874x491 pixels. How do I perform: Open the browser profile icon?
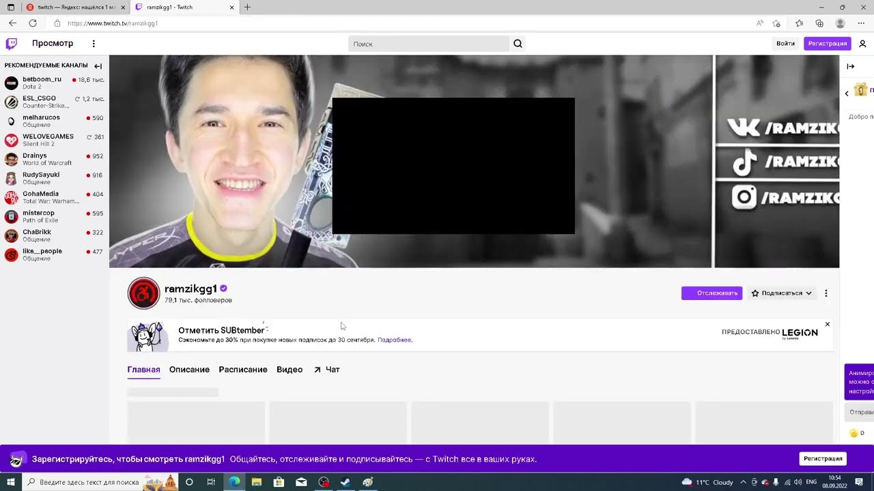click(x=841, y=23)
